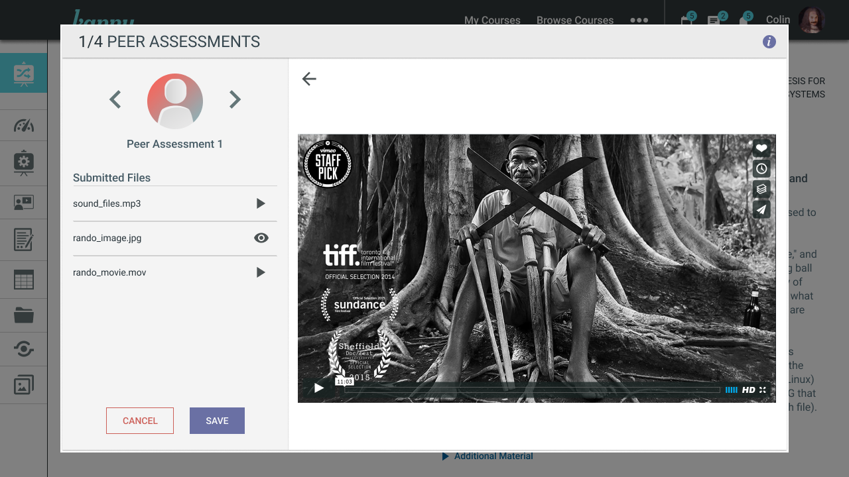Click the Cancel button
Image resolution: width=849 pixels, height=477 pixels.
140,421
